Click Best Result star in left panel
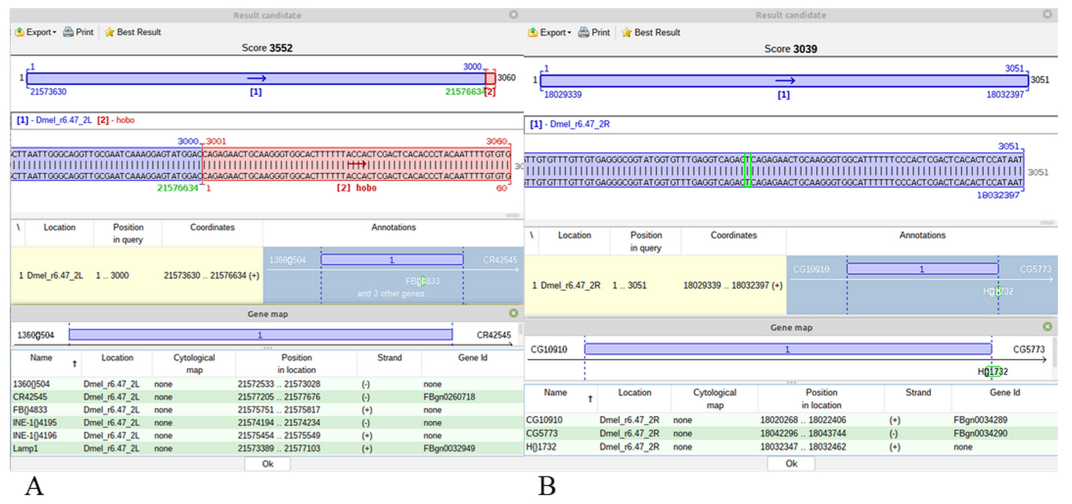 click(x=109, y=32)
